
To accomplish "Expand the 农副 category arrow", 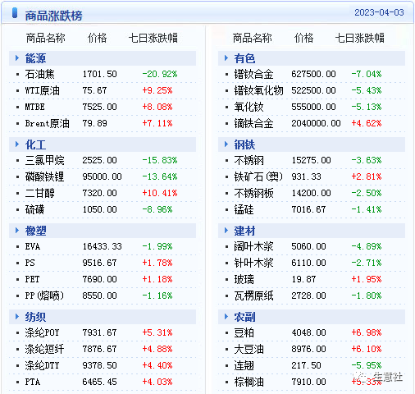I will [226, 317].
